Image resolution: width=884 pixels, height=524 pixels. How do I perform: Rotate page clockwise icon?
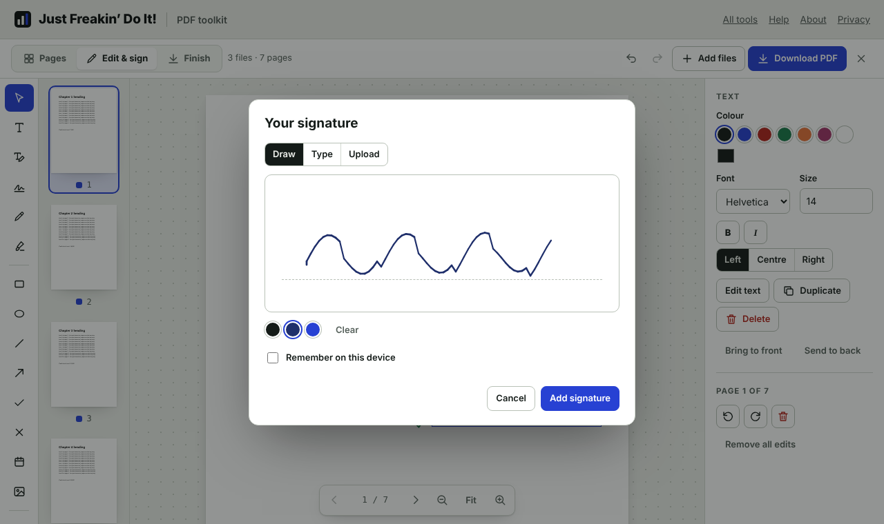[756, 416]
